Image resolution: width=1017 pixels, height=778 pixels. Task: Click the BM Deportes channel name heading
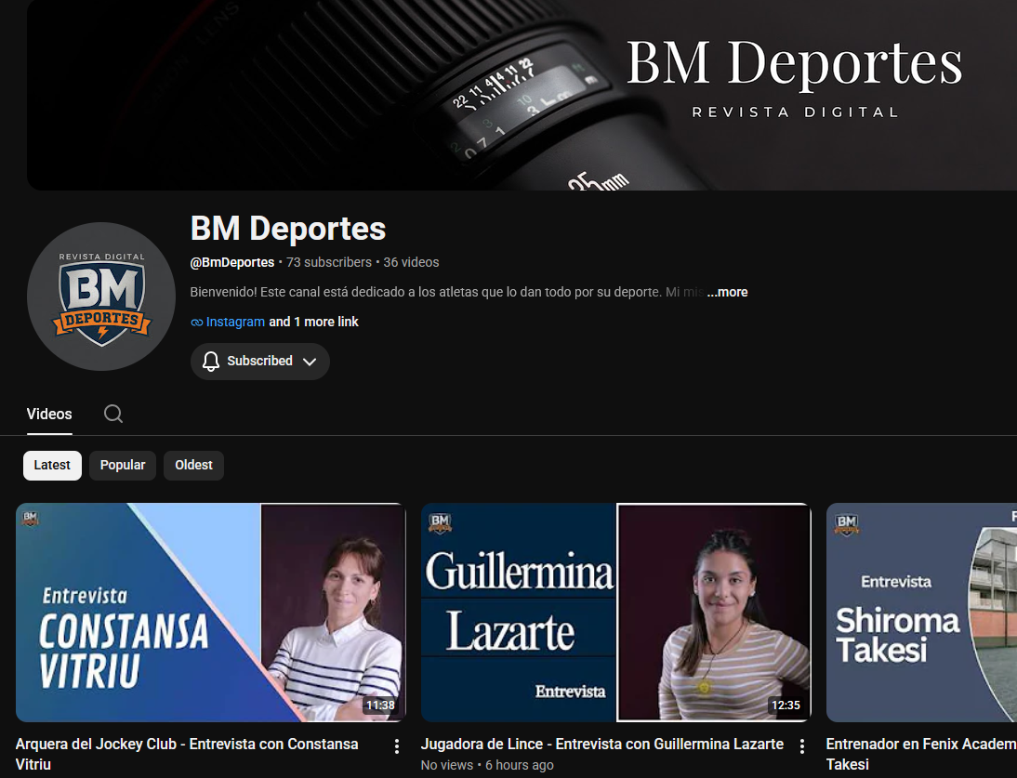[x=288, y=229]
